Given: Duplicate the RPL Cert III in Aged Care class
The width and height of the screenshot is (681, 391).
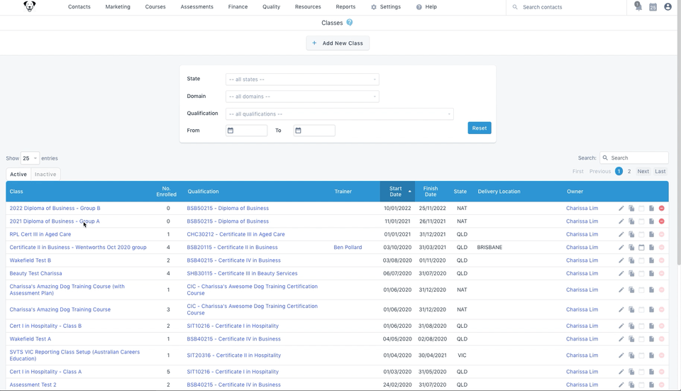Looking at the screenshot, I should click(631, 234).
